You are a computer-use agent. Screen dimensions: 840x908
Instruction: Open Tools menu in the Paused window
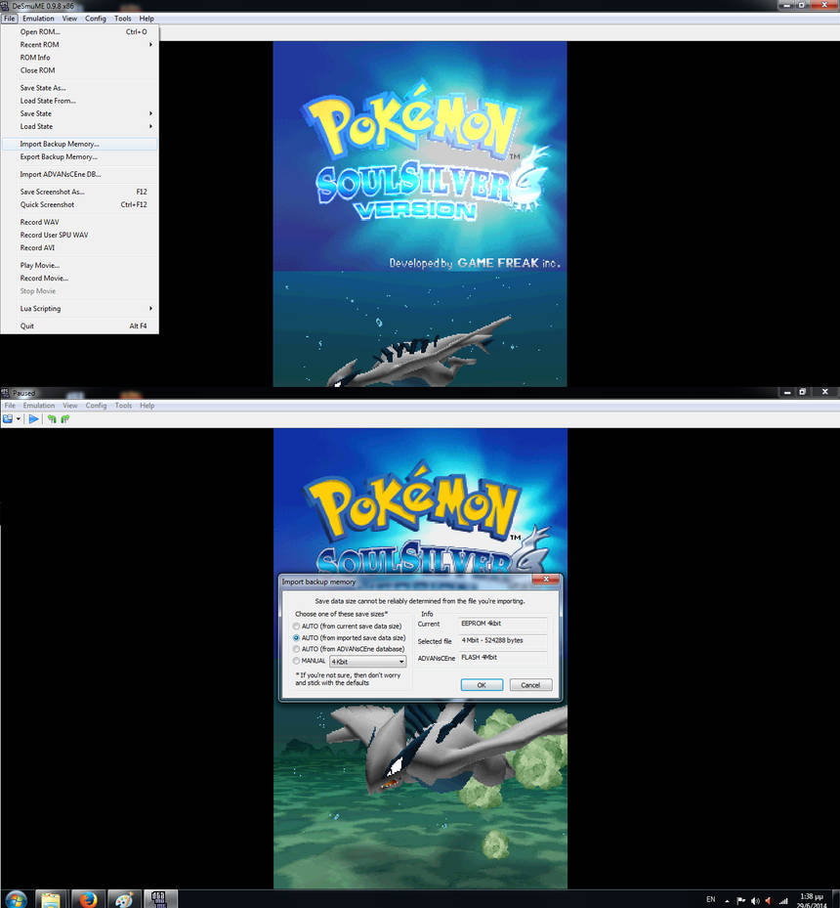click(x=123, y=406)
